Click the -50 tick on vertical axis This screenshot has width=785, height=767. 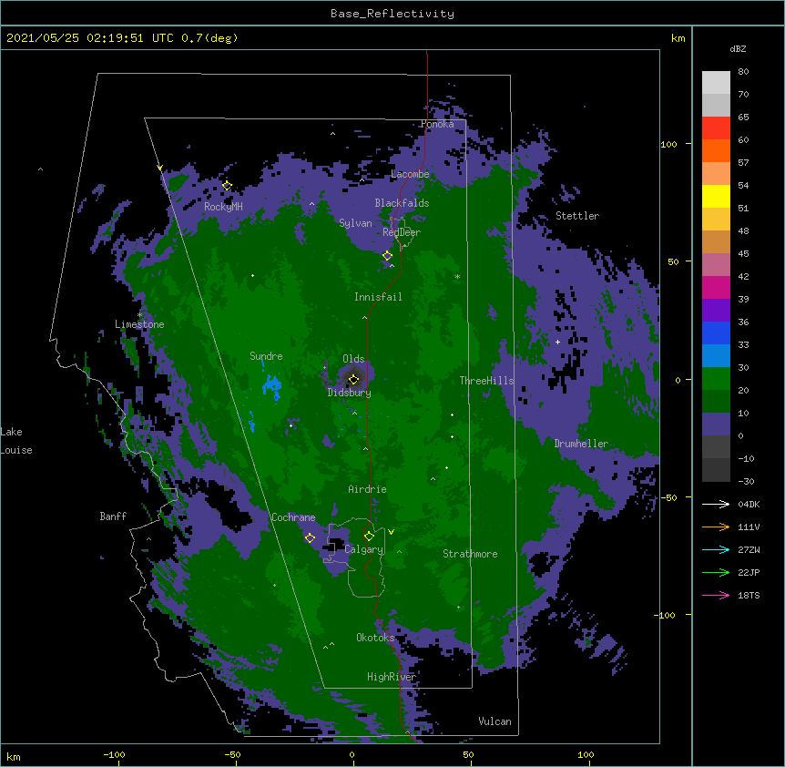pos(668,497)
